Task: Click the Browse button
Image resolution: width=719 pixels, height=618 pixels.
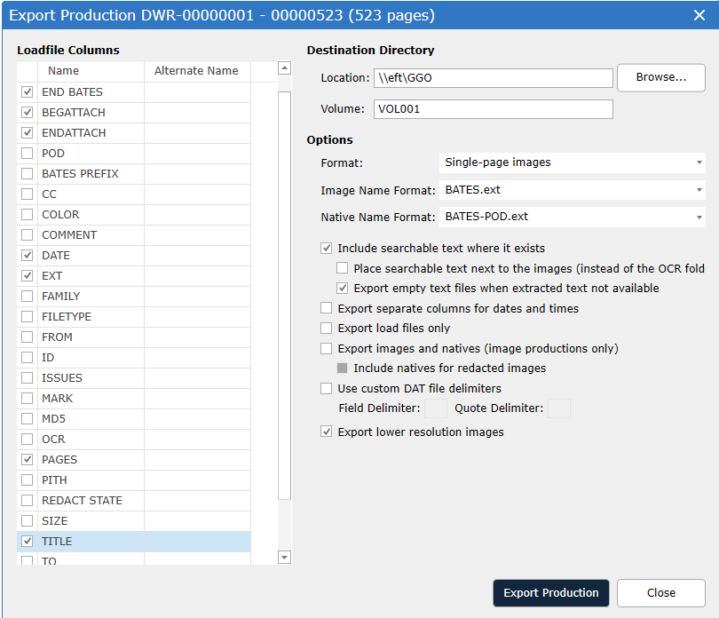Action: (x=660, y=77)
